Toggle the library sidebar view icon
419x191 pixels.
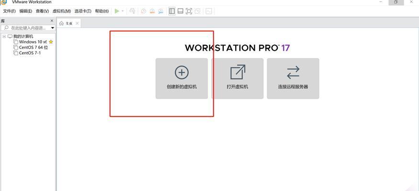tap(172, 11)
